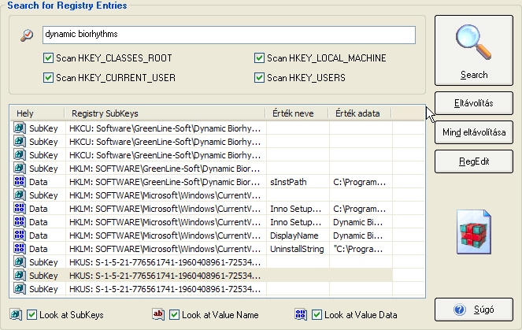Click the Súgó help button
The width and height of the screenshot is (522, 330).
[473, 309]
